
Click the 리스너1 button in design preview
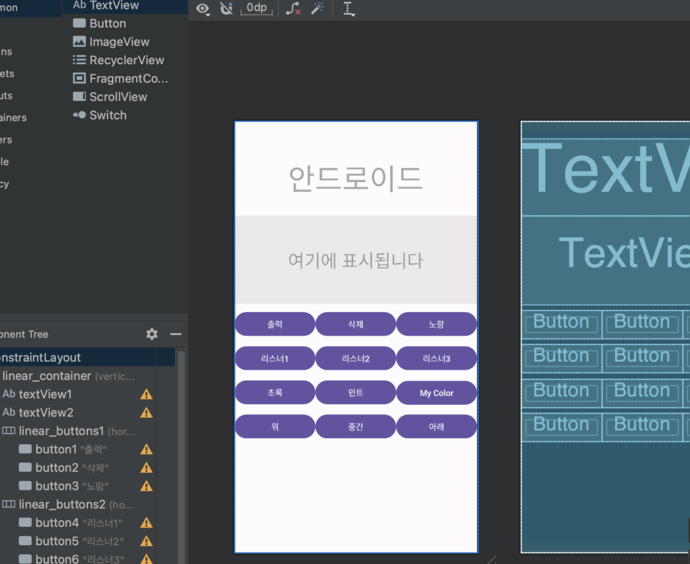(275, 358)
